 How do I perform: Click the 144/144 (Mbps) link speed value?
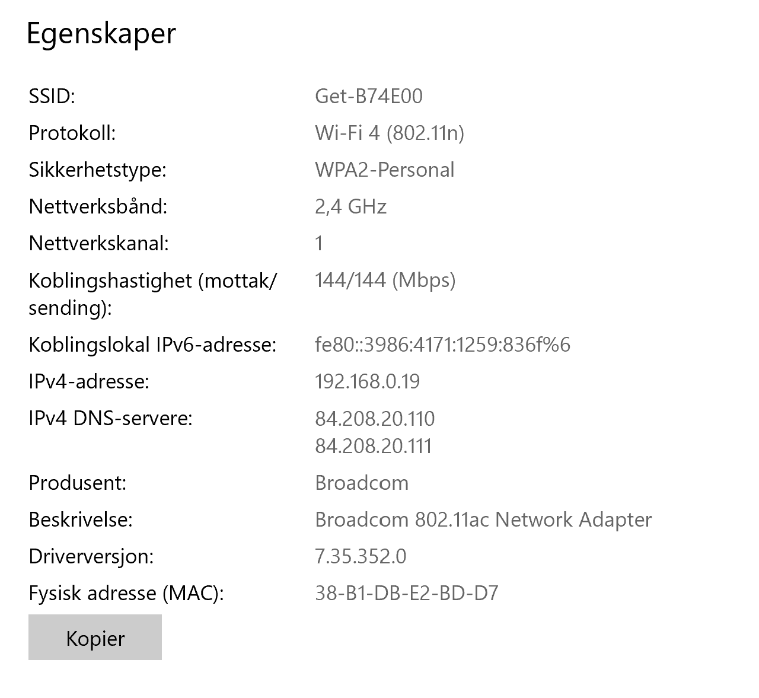[x=385, y=280]
